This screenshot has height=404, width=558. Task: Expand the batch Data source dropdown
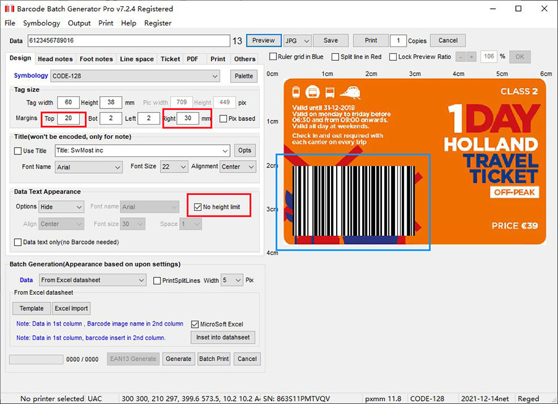pos(92,281)
